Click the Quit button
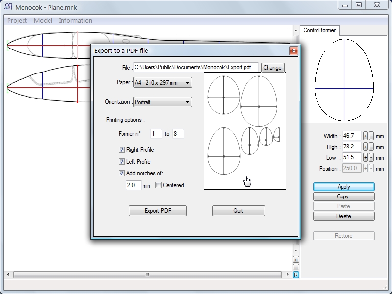The width and height of the screenshot is (392, 294). (238, 211)
